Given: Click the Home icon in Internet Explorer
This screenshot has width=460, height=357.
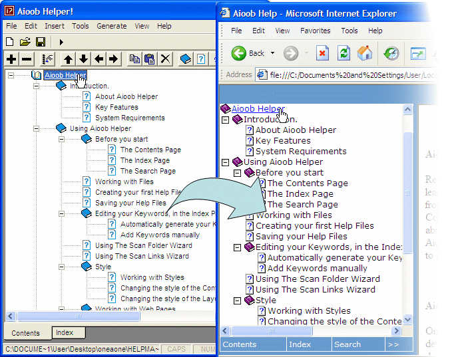Looking at the screenshot, I should click(x=365, y=53).
